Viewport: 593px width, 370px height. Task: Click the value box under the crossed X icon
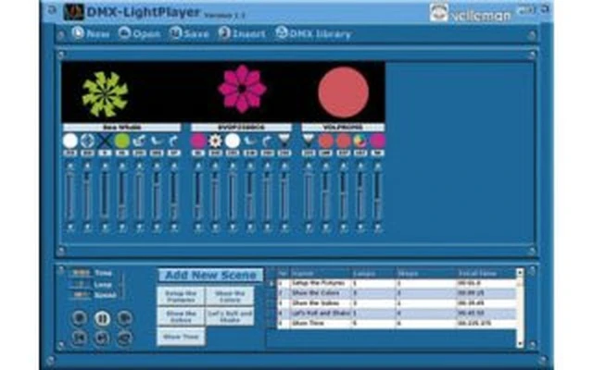pos(105,154)
